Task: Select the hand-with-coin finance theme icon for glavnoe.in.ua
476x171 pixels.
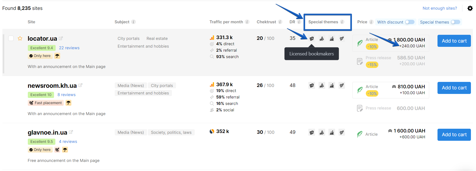Action: [x=322, y=132]
